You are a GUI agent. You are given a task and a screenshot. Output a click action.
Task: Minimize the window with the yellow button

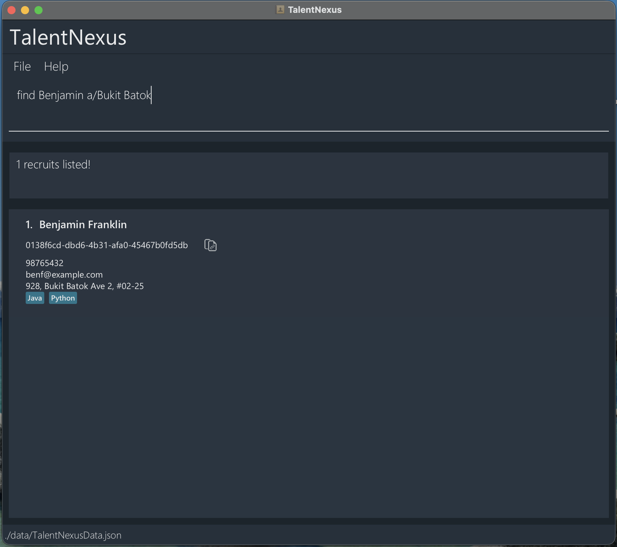25,10
